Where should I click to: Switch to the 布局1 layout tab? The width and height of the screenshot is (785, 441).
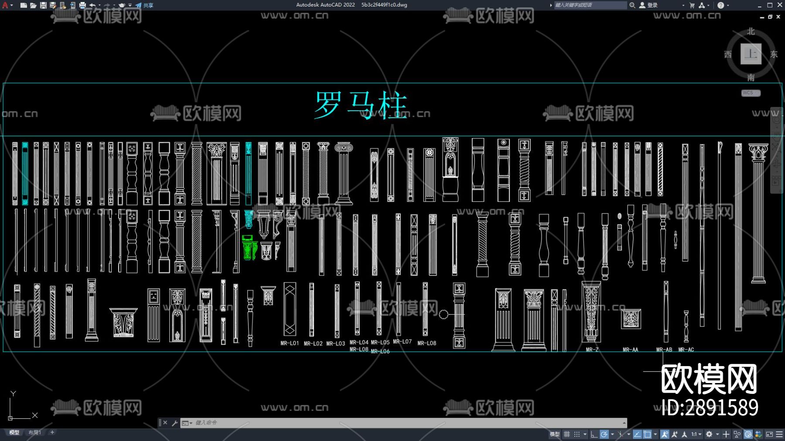click(x=34, y=433)
